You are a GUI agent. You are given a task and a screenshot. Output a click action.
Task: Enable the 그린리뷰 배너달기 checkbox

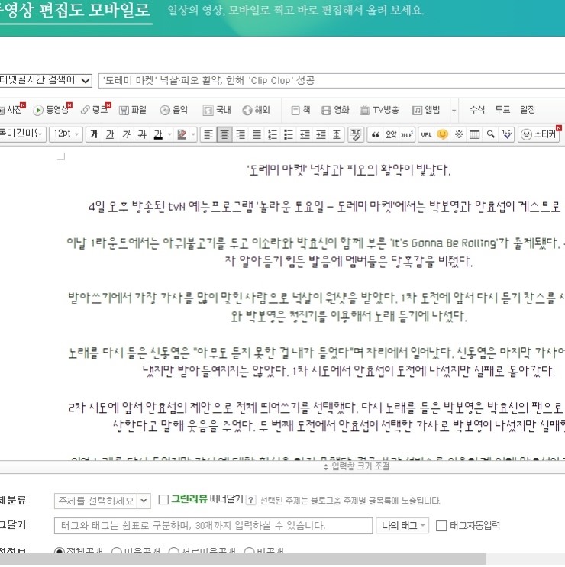pos(163,499)
